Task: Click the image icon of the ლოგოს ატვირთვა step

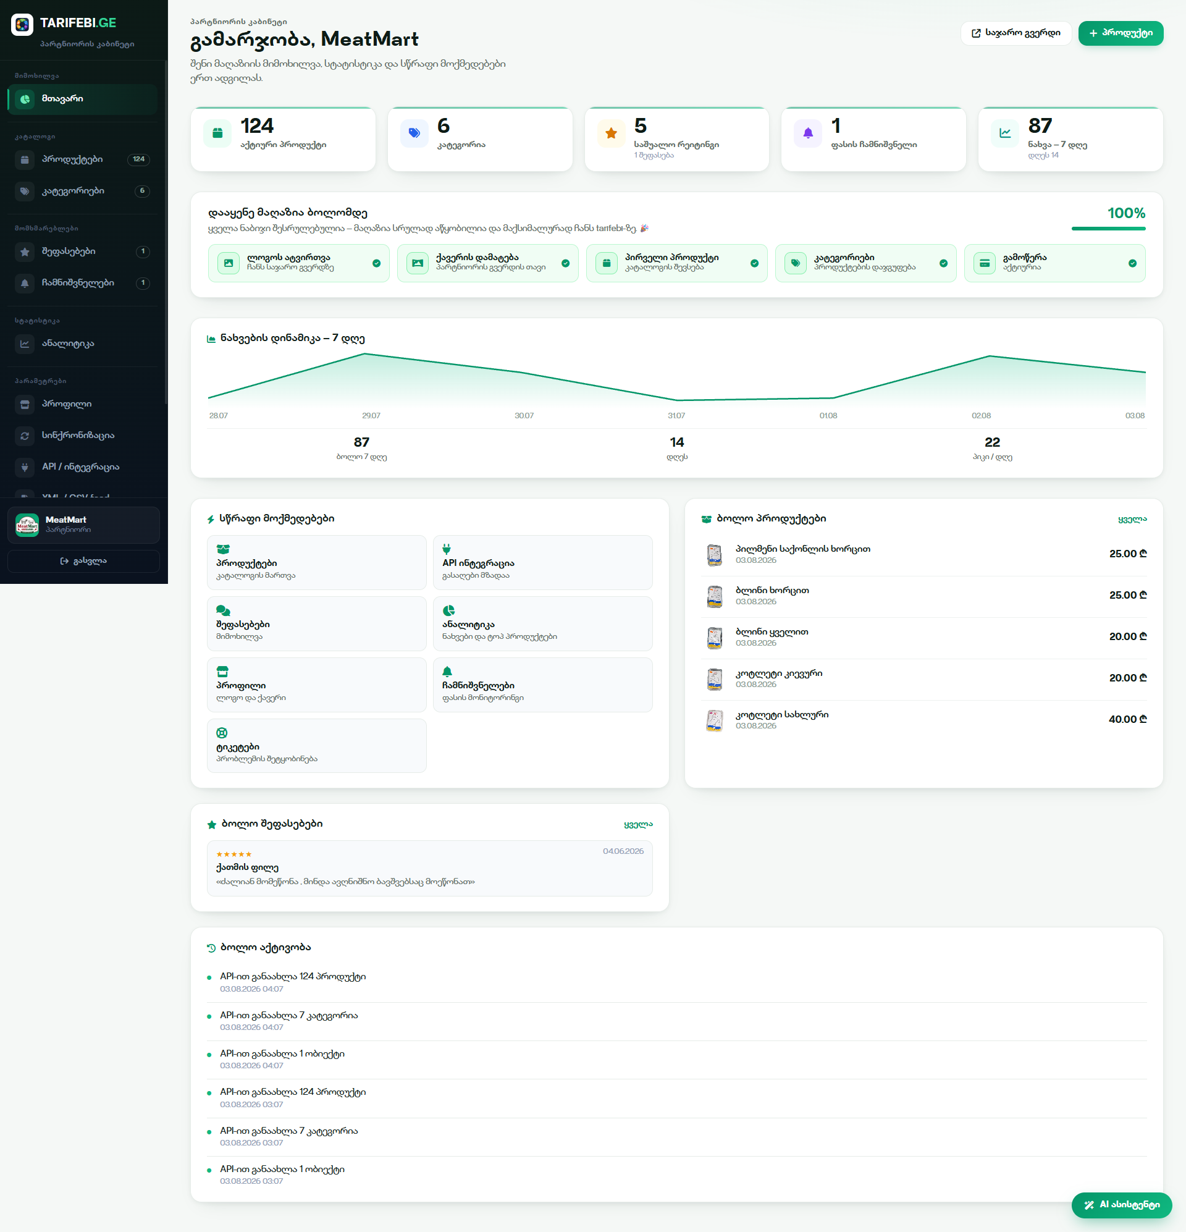Action: (229, 263)
